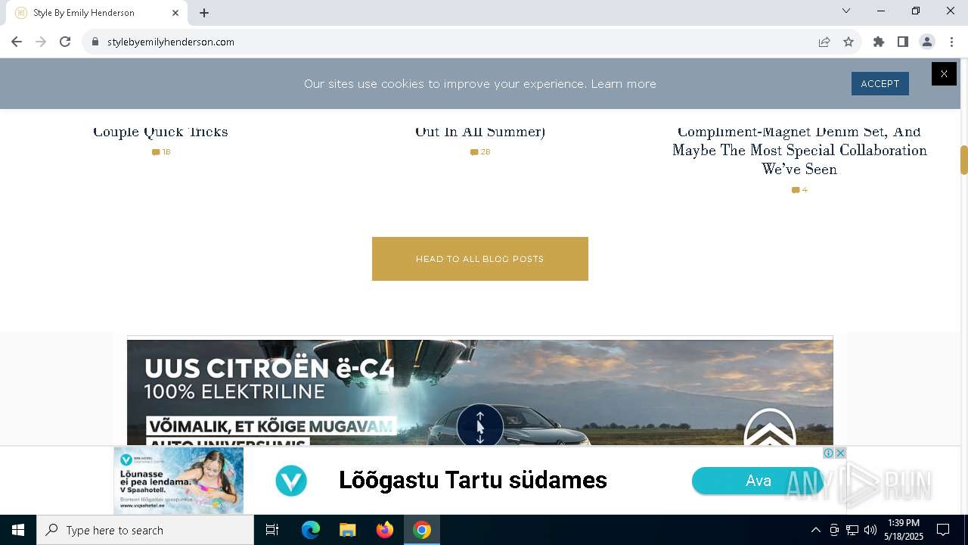Open the clock and date flyout
968x545 pixels.
pyautogui.click(x=904, y=530)
